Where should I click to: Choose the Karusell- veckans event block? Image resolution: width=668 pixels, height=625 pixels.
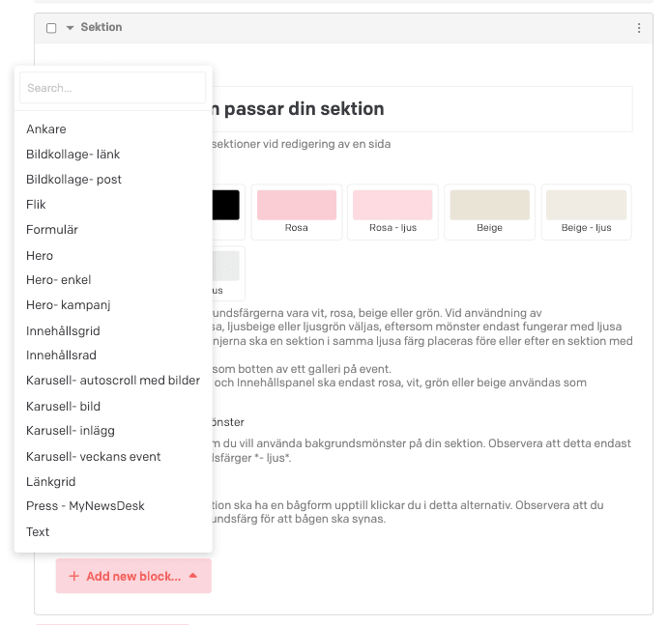(x=94, y=456)
